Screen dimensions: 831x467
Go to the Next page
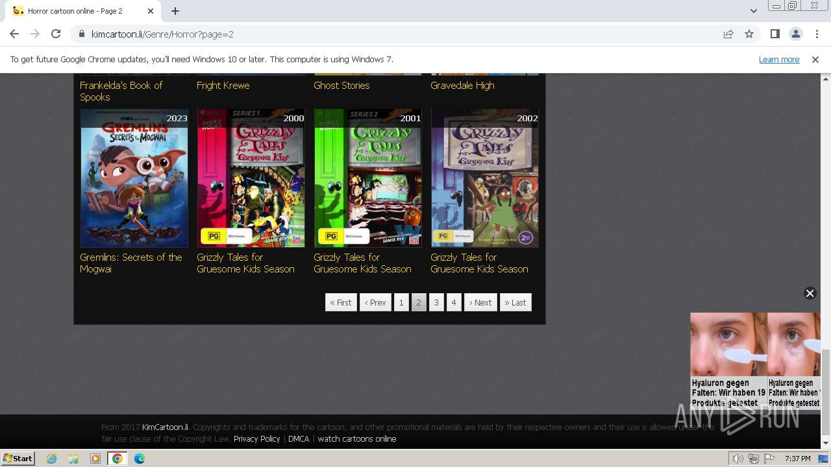click(x=480, y=302)
